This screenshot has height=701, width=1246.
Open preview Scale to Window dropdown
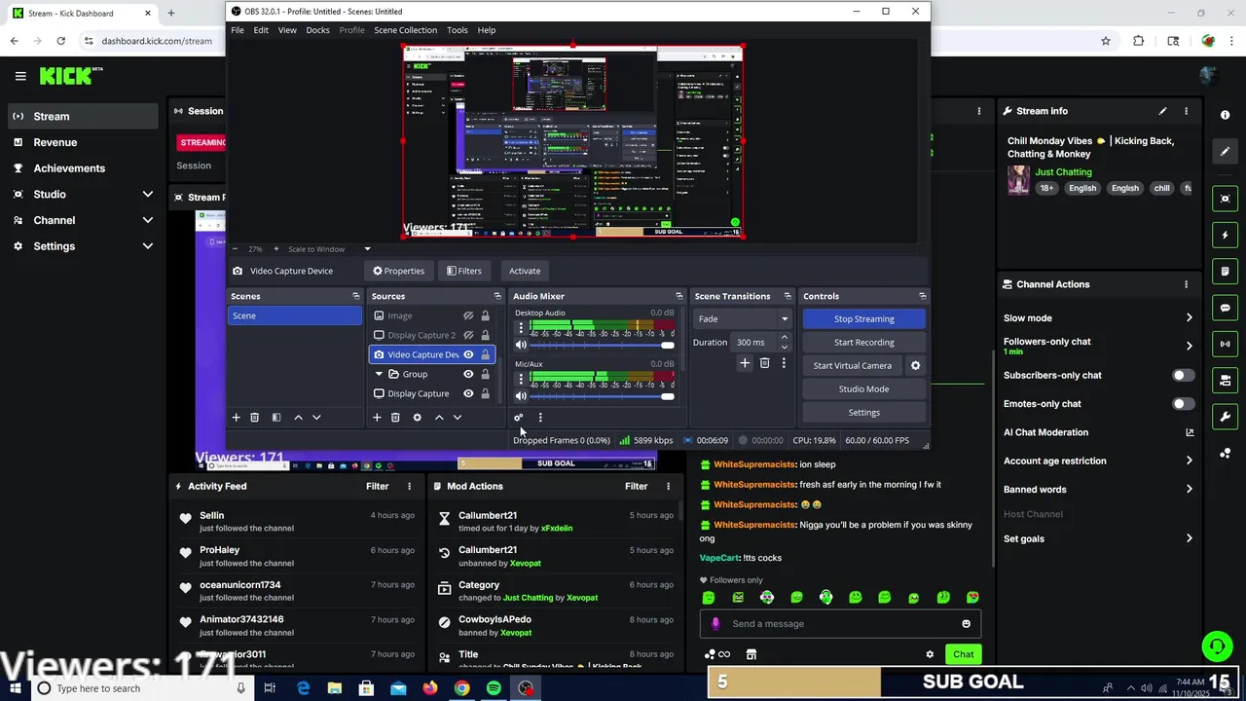tap(329, 249)
